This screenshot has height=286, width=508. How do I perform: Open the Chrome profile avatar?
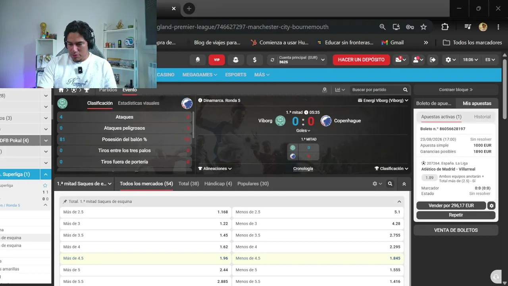pos(483,27)
